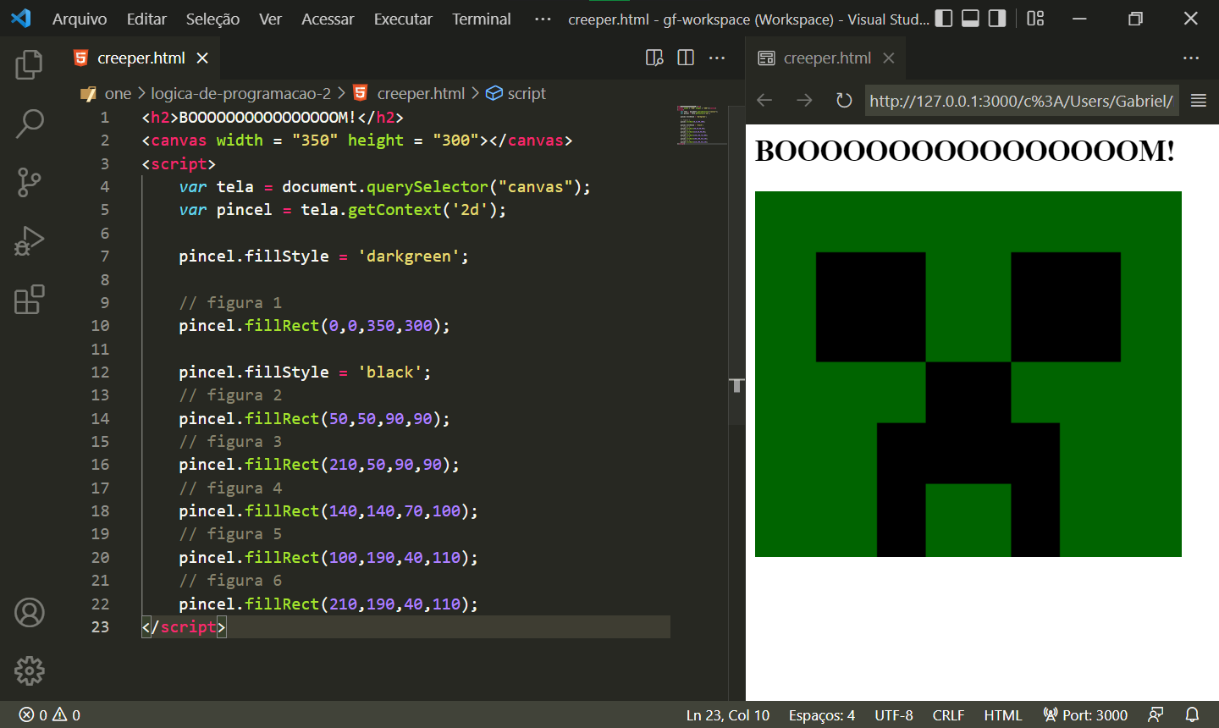Click line number 20 in gutter
Viewport: 1219px width, 728px height.
tap(100, 557)
